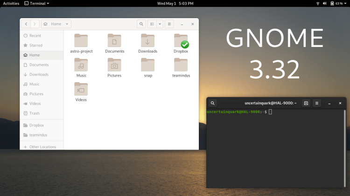Open Downloads from the sidebar
The height and width of the screenshot is (196, 350).
point(42,74)
